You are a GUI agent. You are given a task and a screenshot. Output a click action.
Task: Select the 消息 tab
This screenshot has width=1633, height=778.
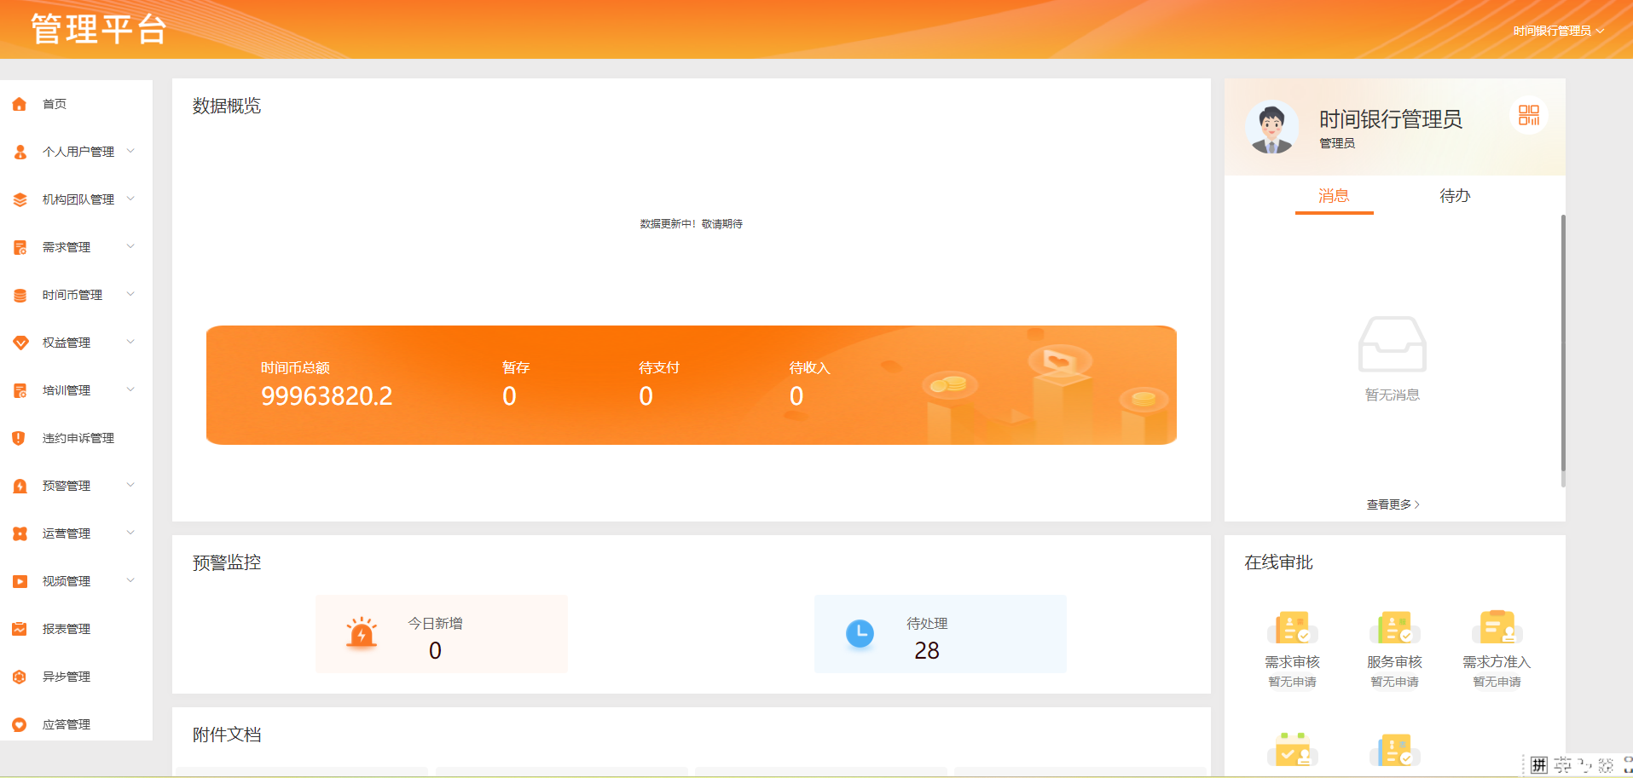tap(1334, 196)
